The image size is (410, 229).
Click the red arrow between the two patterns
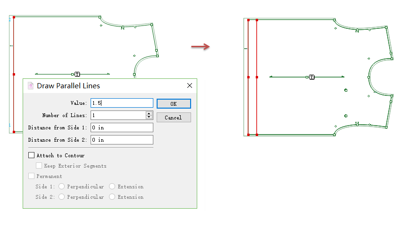[200, 46]
